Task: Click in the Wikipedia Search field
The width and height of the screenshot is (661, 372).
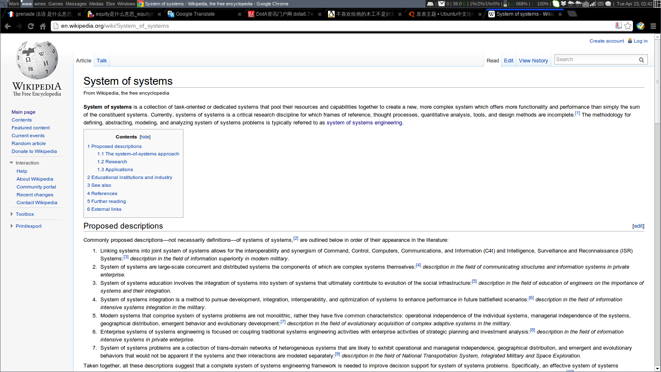Action: (596, 60)
